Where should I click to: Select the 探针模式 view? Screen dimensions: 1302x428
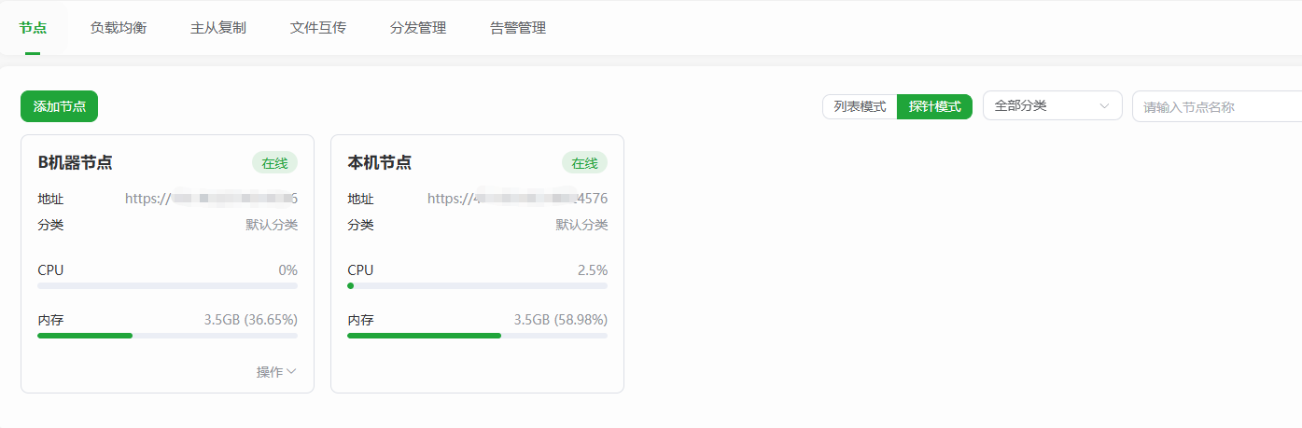(934, 106)
